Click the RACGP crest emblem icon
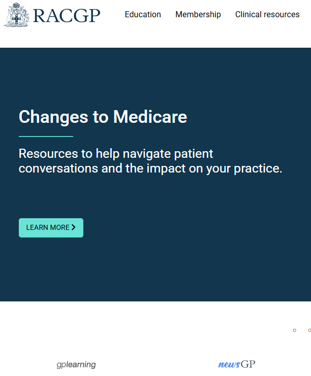The image size is (311, 376). pos(16,15)
